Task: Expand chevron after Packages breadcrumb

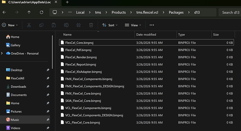Action: pyautogui.click(x=189, y=12)
